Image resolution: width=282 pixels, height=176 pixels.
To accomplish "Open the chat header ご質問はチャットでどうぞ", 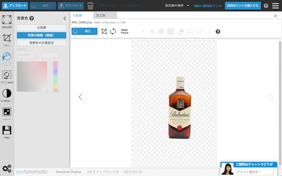I will tap(254, 164).
